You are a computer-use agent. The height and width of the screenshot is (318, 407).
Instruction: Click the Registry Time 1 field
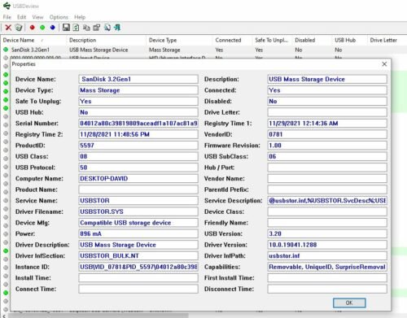[x=327, y=124]
